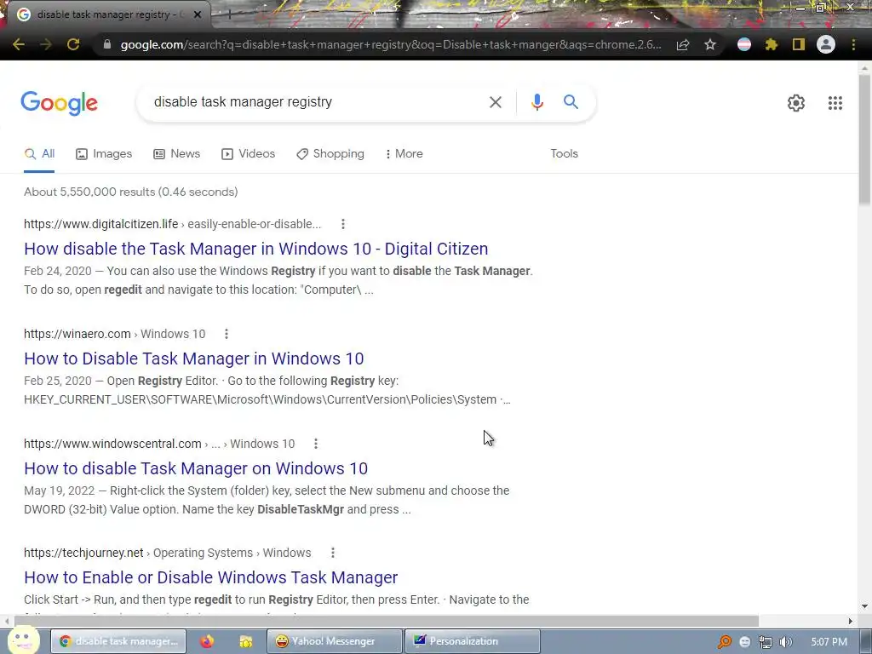Click the padlock site info icon
This screenshot has height=654, width=872.
point(106,44)
